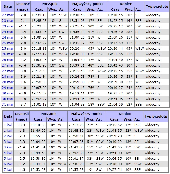This screenshot has width=170, height=174.
Task: Select 25 mar link beside start time 20:18:18
Action: tap(8, 48)
